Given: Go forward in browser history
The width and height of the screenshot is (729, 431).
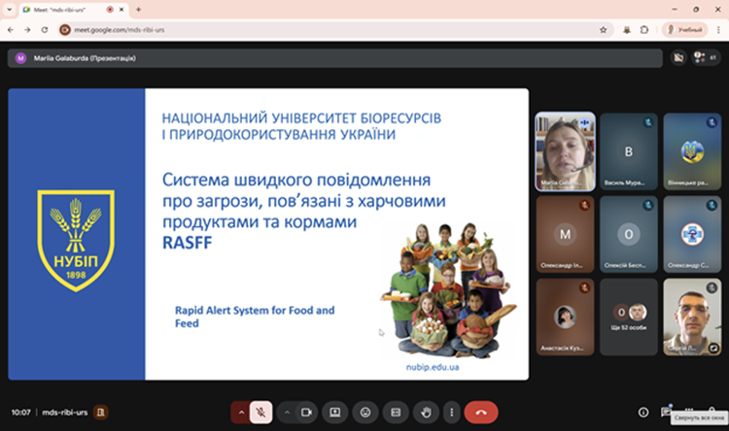Looking at the screenshot, I should [27, 30].
